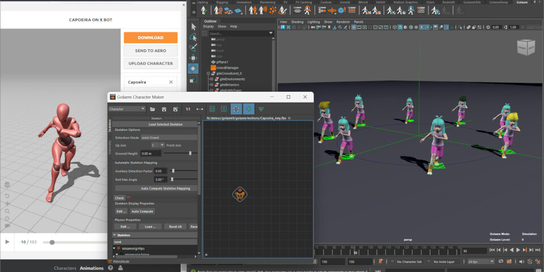Screen dimensions: 544x272
Task: Click Upload Character button
Action: coord(151,63)
